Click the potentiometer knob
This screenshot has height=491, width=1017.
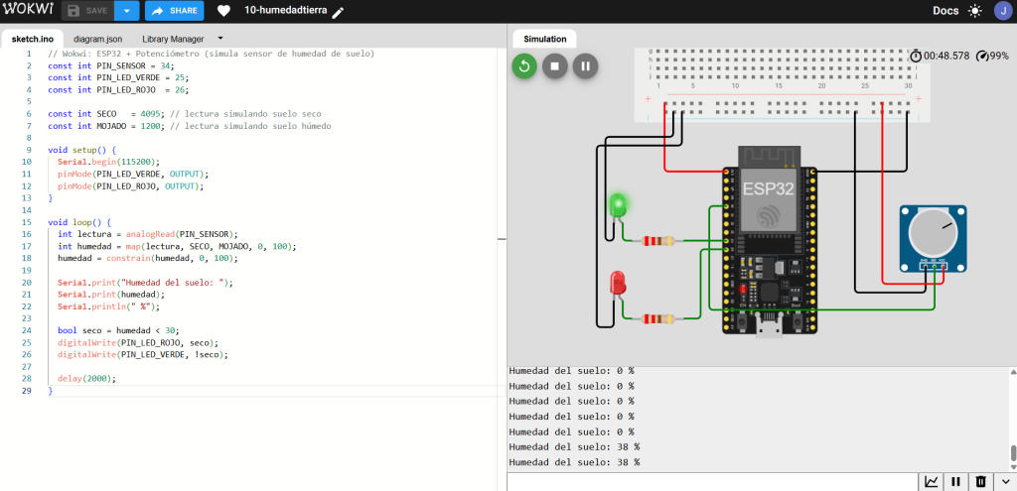[933, 233]
